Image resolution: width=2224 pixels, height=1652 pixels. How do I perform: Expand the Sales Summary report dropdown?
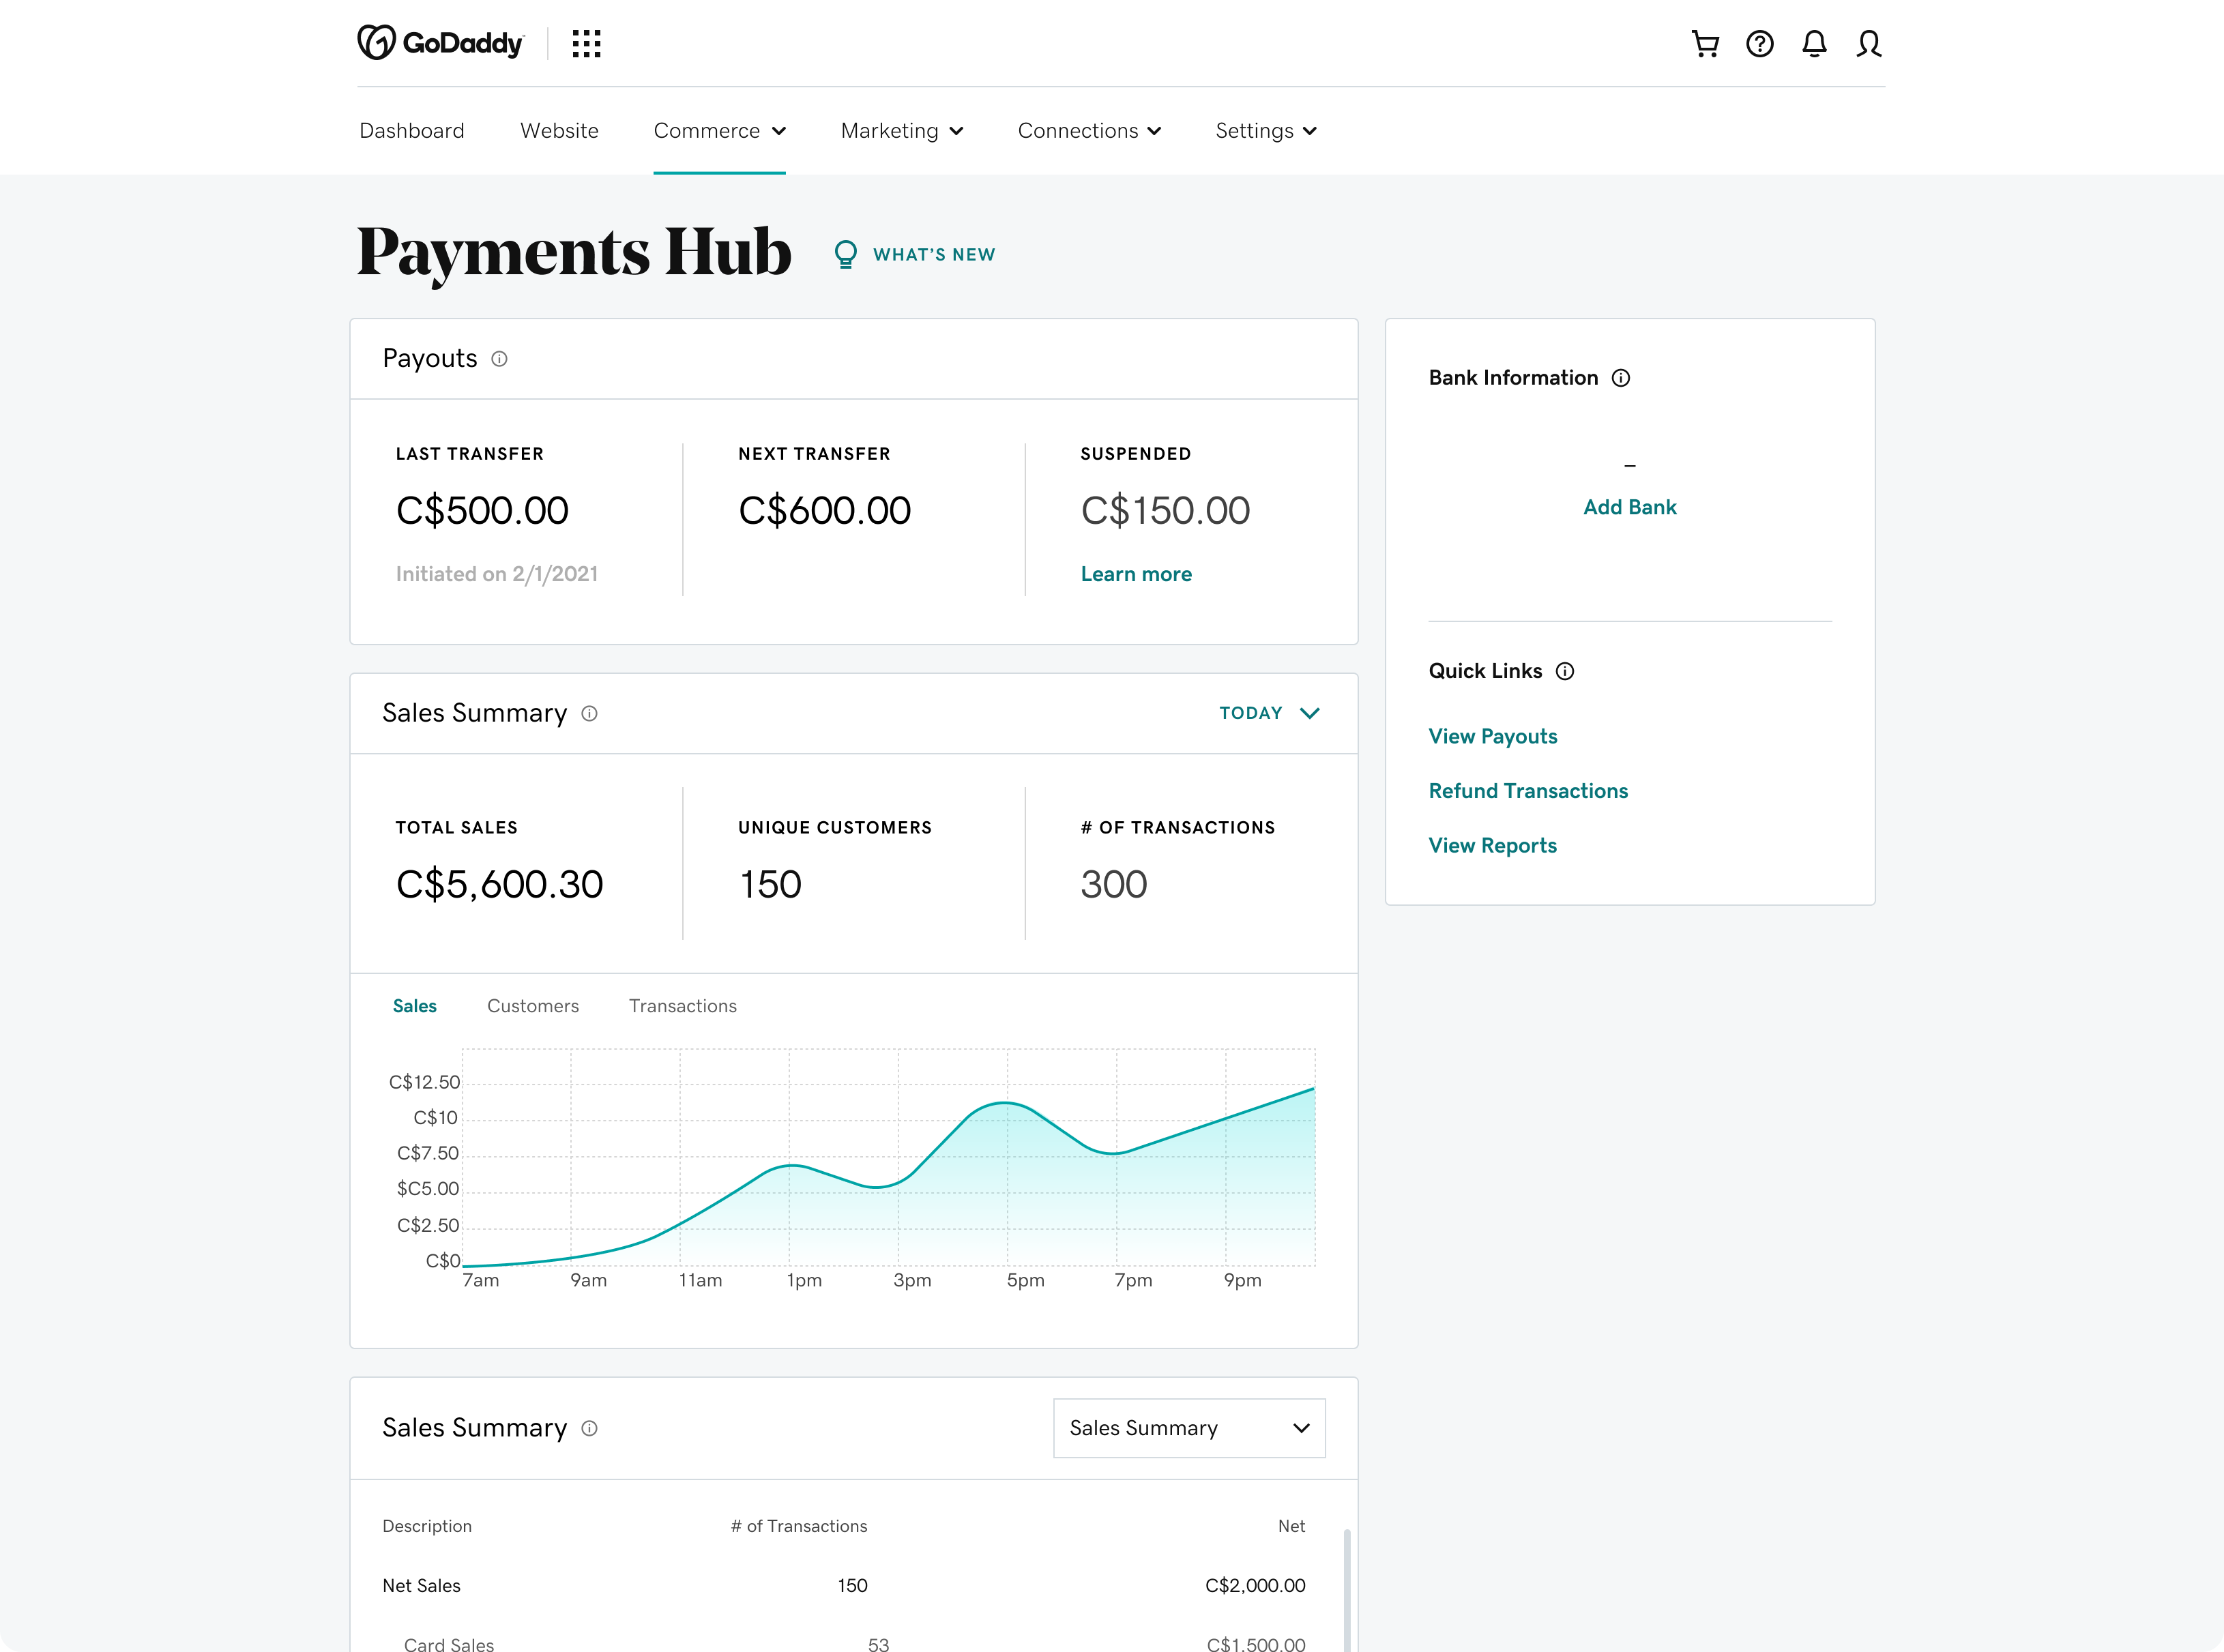pyautogui.click(x=1190, y=1426)
